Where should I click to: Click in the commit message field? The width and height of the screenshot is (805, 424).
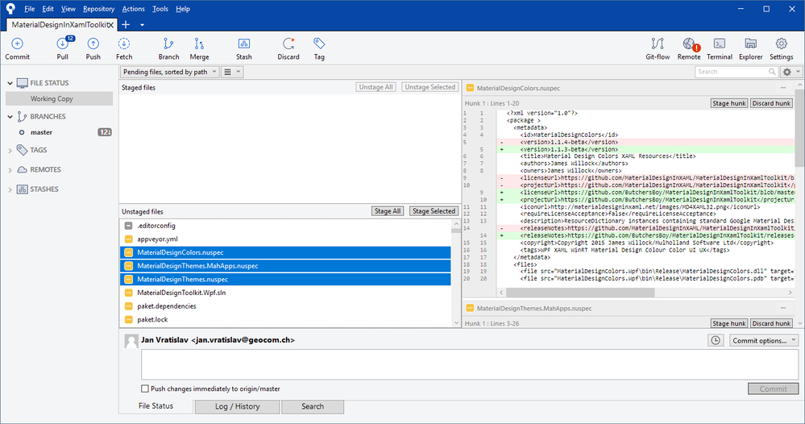(x=470, y=365)
